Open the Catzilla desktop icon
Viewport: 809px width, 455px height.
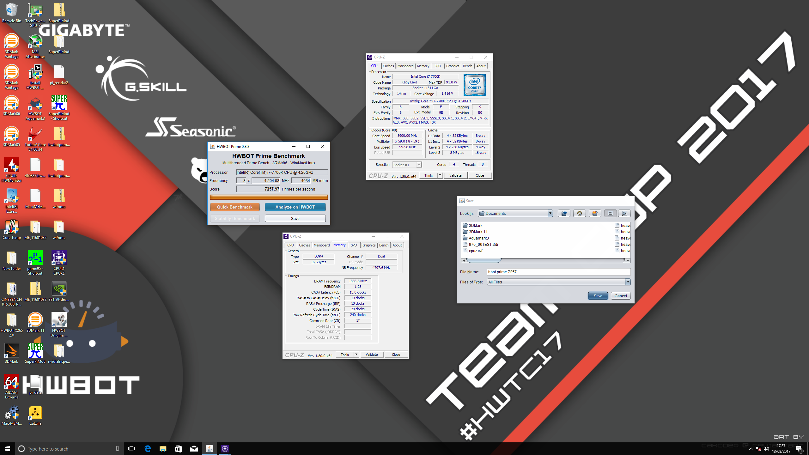click(x=35, y=416)
